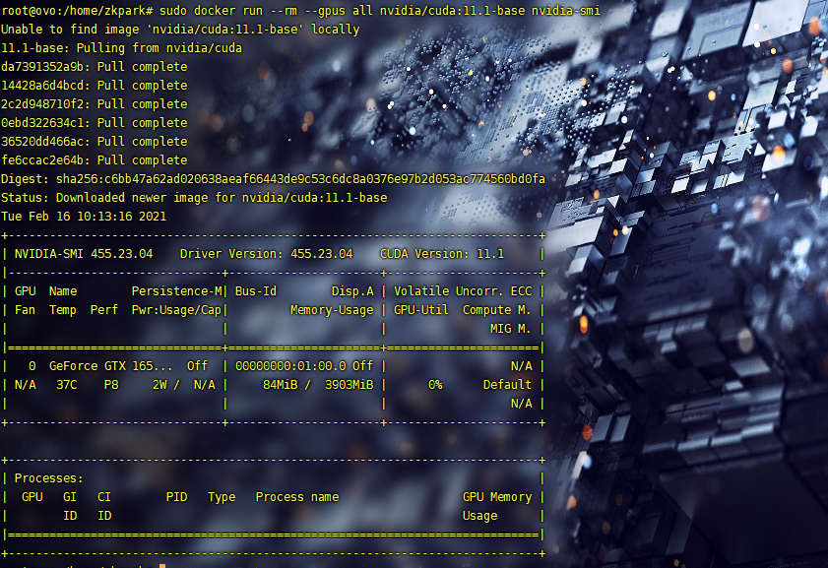Click 'Status: Downloaded newer image' line

[194, 198]
